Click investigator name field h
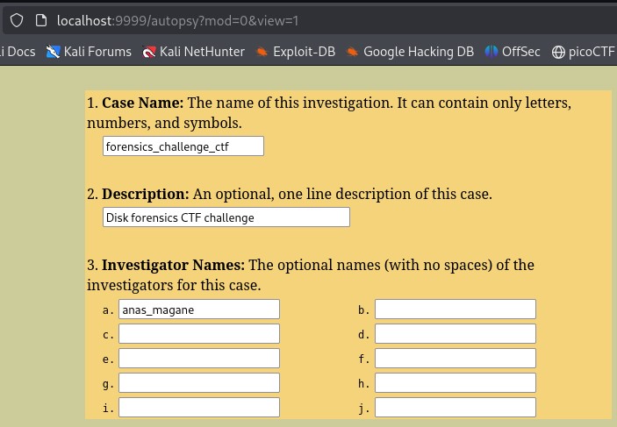This screenshot has height=427, width=617. pyautogui.click(x=456, y=383)
